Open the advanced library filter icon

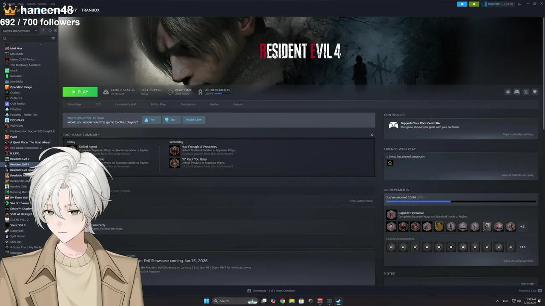click(x=53, y=39)
